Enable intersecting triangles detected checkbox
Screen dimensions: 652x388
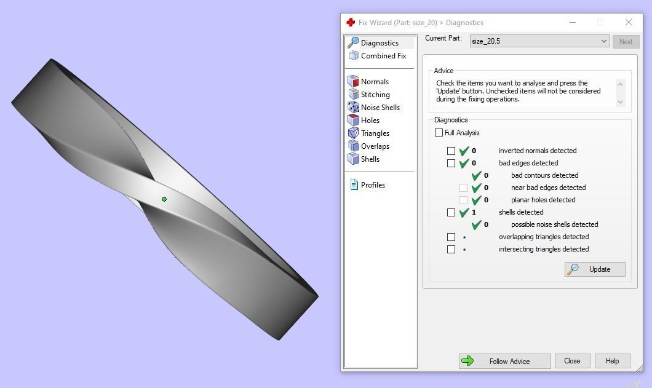(451, 250)
